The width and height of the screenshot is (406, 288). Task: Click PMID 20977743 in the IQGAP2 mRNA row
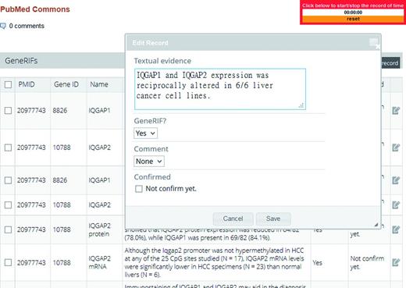tap(31, 263)
